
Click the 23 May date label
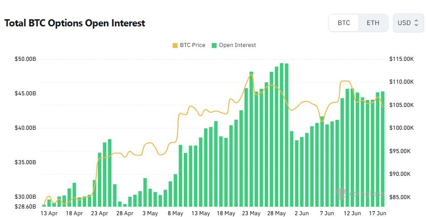251,213
